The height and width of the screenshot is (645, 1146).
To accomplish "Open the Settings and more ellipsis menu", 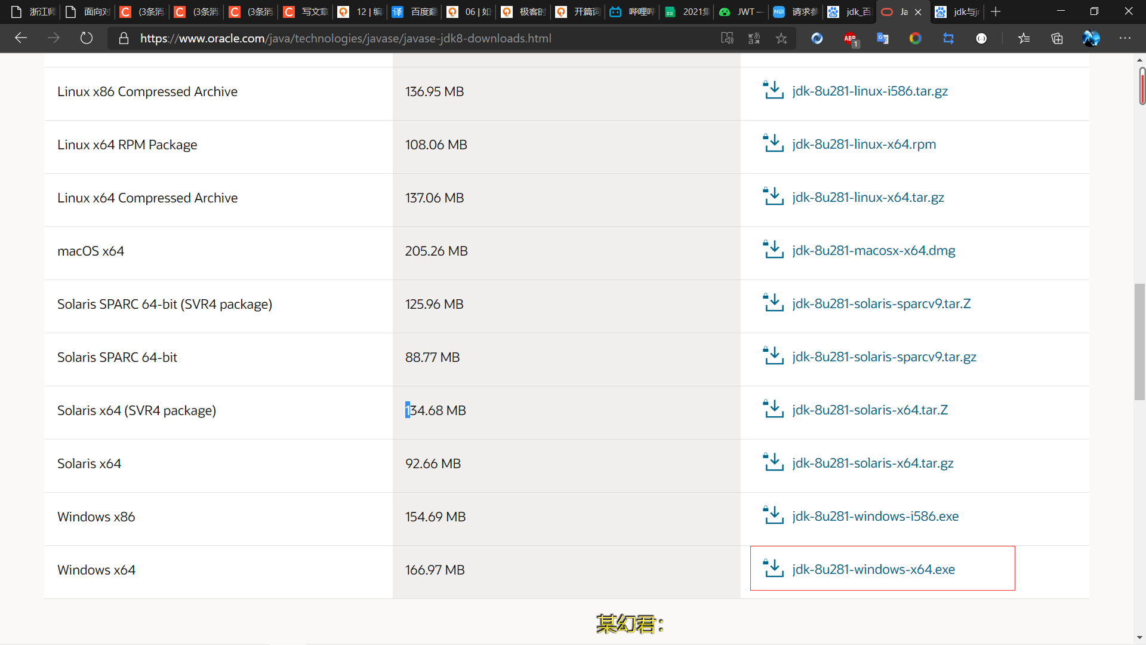I will (x=1125, y=38).
